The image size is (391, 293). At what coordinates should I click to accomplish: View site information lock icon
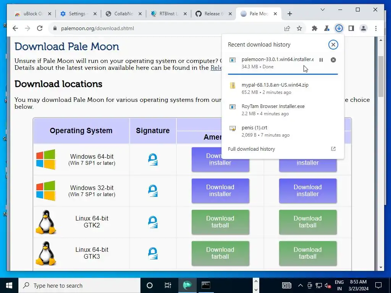[55, 28]
